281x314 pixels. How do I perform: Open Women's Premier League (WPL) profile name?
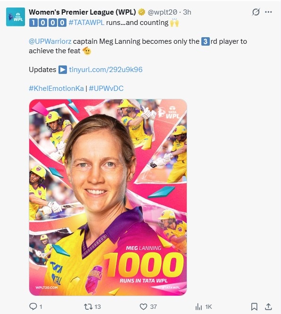click(x=83, y=12)
